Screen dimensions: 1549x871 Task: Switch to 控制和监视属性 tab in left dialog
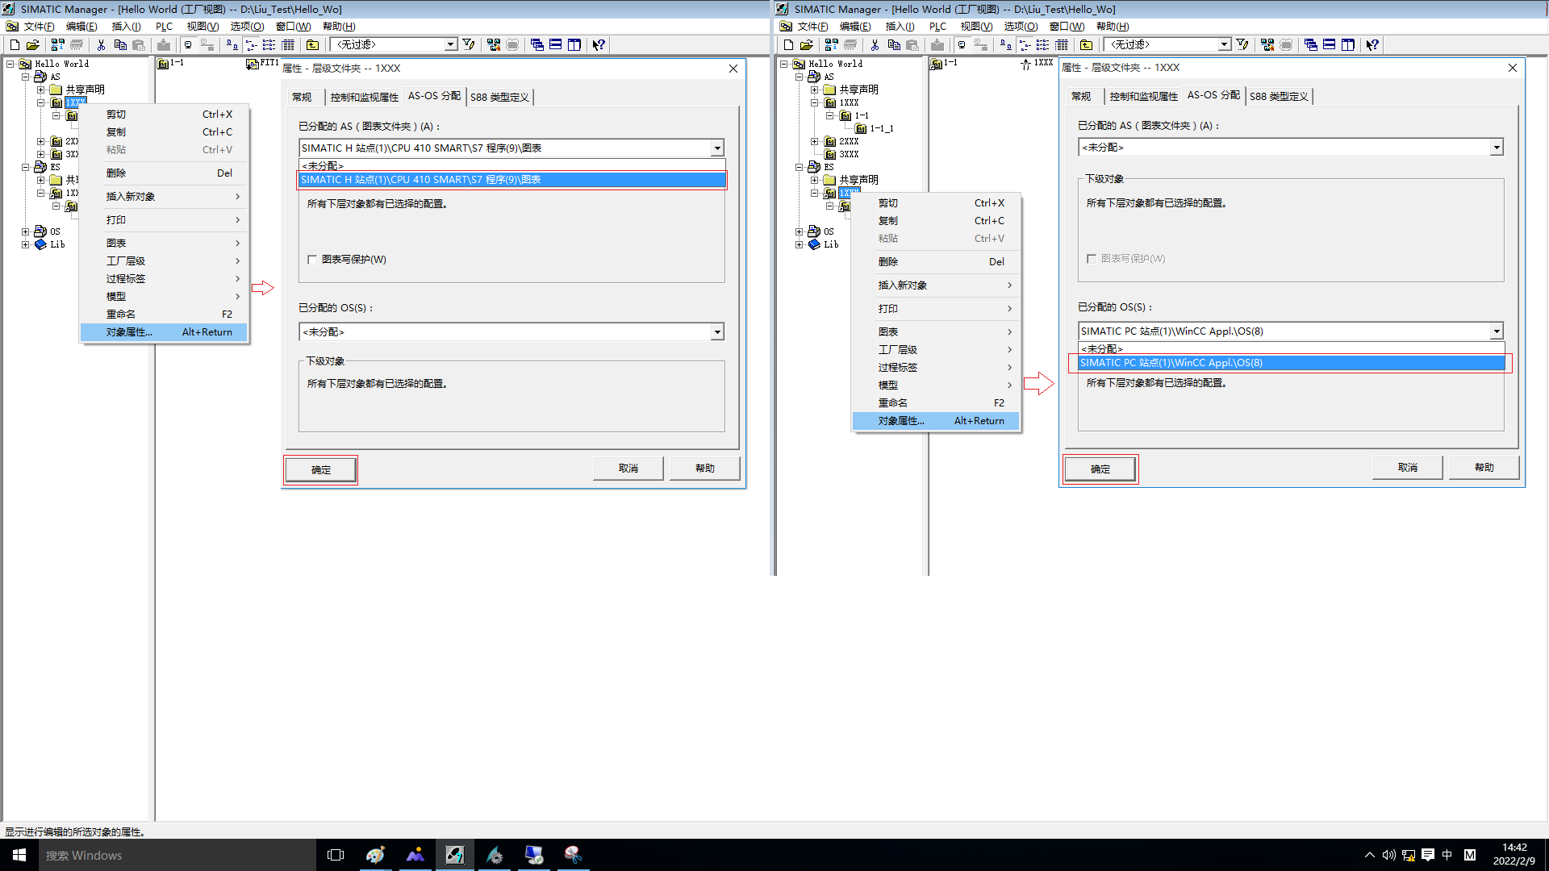pos(364,97)
